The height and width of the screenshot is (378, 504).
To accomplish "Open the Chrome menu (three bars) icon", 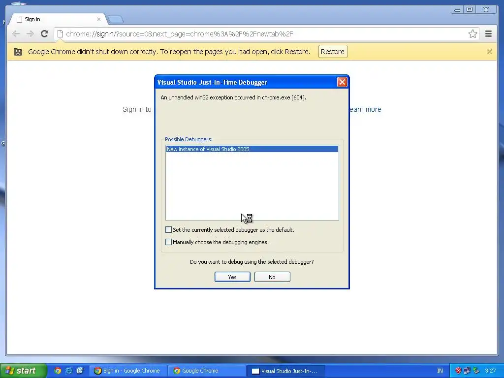I will point(488,34).
